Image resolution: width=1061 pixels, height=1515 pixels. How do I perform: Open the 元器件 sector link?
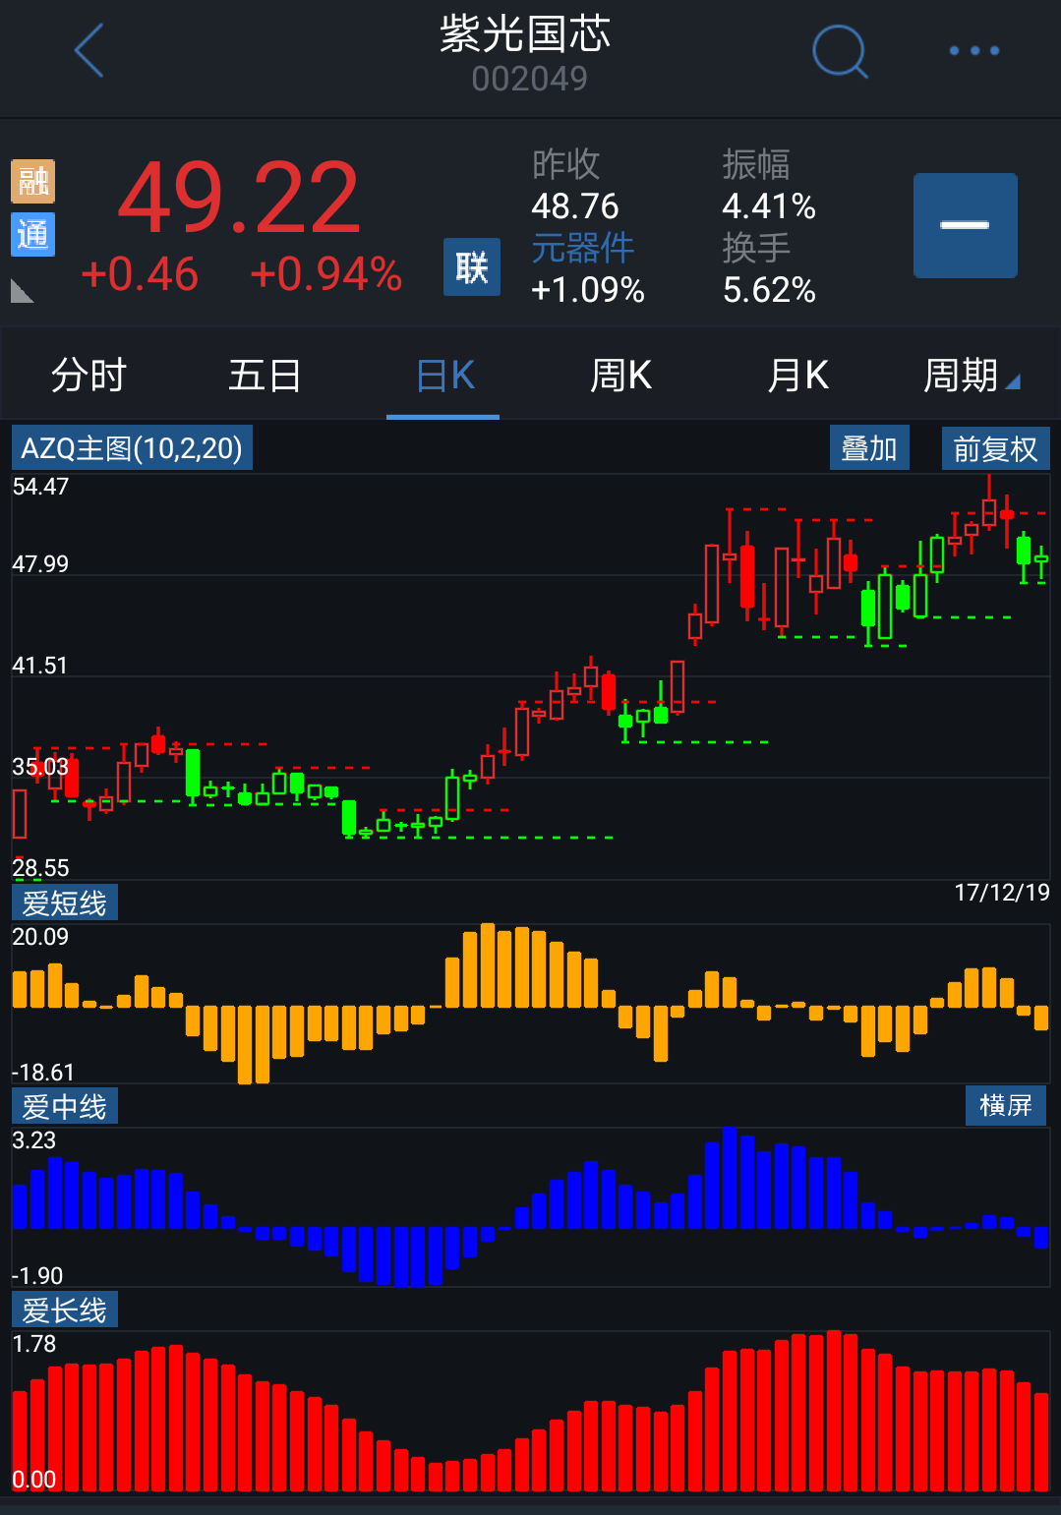(x=583, y=248)
